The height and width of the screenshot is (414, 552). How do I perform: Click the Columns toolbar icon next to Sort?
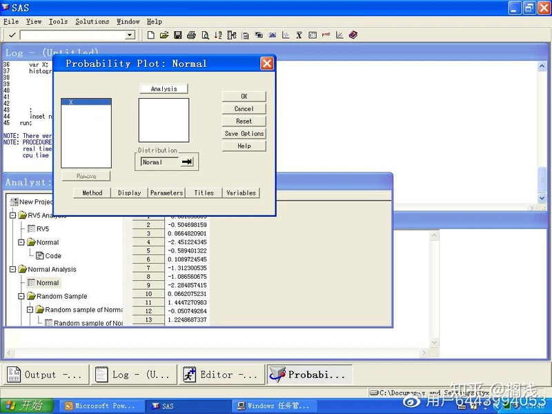232,35
